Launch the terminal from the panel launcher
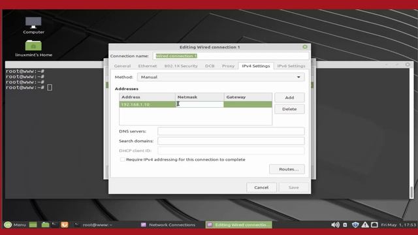418x235 pixels. 55,225
